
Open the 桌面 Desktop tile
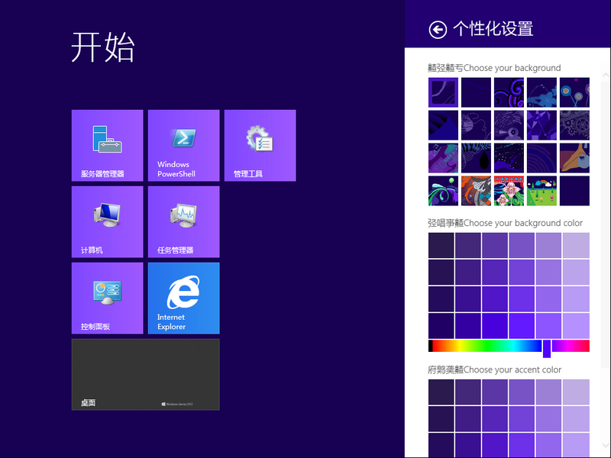click(x=145, y=374)
